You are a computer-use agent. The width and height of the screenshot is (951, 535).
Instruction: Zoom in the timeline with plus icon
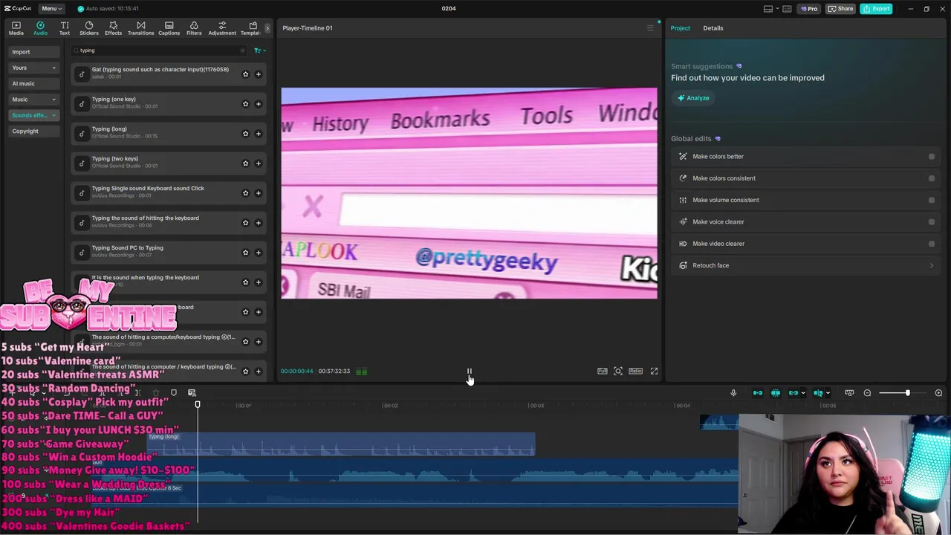938,393
